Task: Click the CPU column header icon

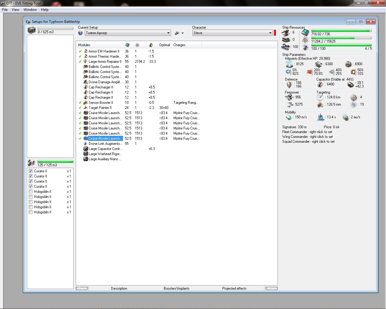Action: point(127,45)
